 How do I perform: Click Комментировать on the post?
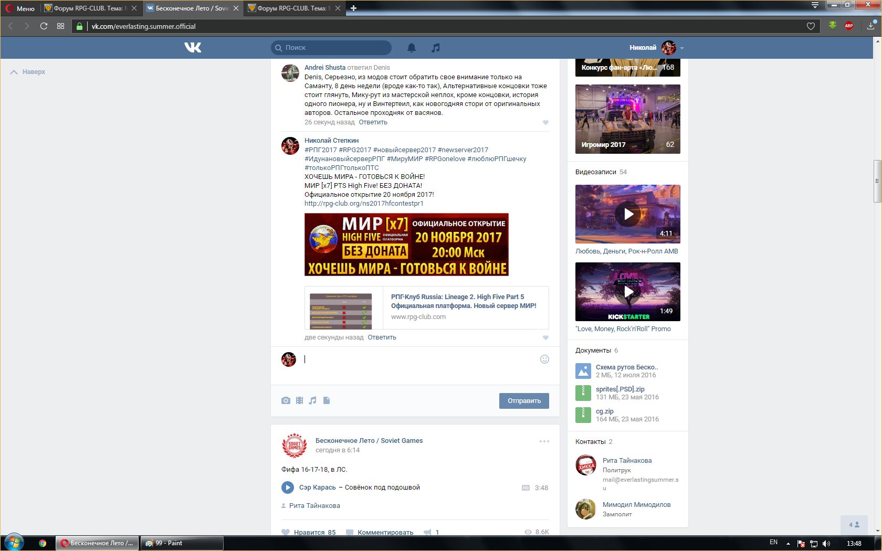click(380, 532)
